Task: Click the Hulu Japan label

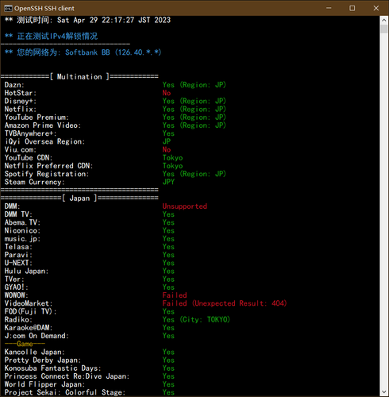Action: [26, 272]
